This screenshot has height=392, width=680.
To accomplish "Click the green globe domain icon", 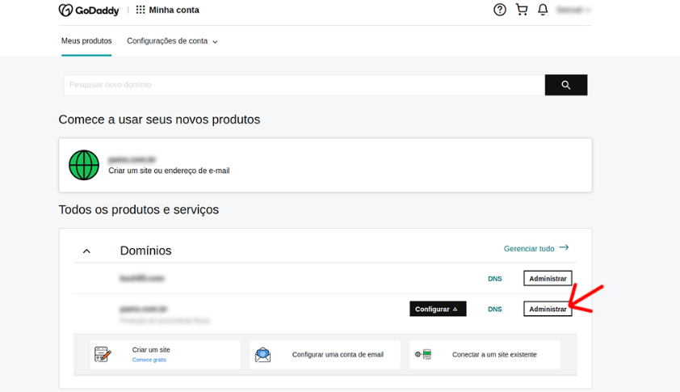I will coord(84,165).
